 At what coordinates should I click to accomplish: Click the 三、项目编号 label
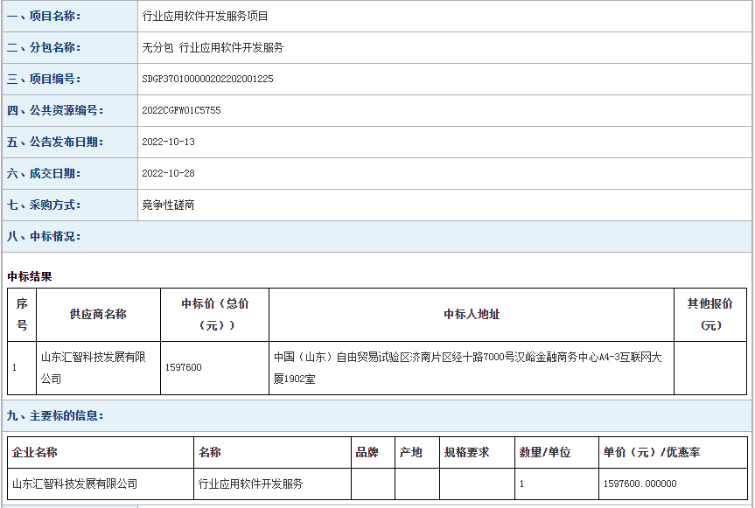[44, 79]
